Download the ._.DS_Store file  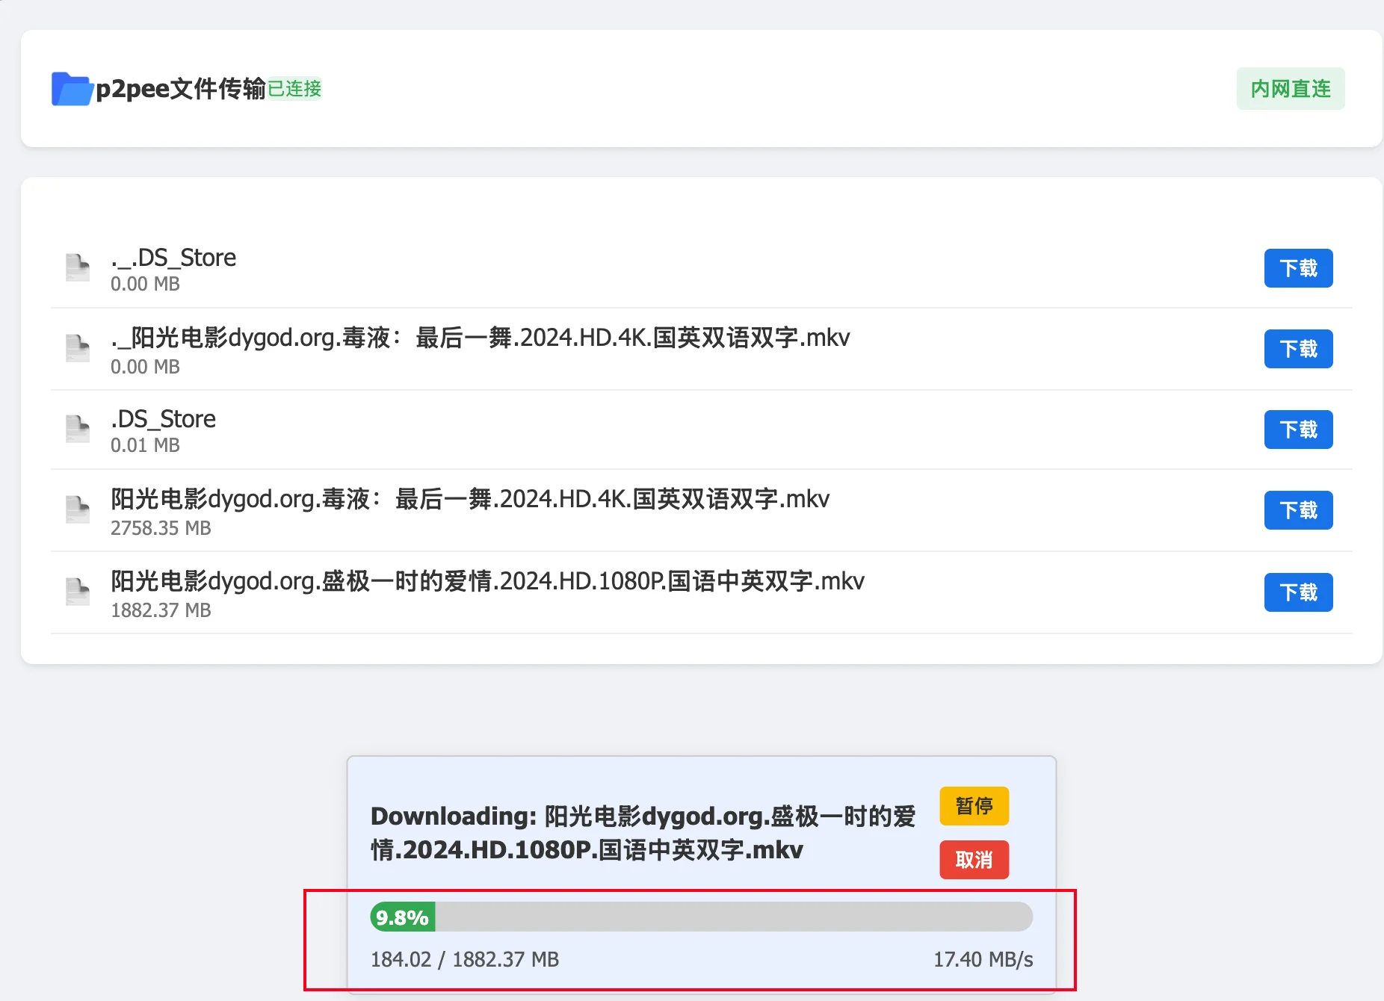coord(1298,268)
